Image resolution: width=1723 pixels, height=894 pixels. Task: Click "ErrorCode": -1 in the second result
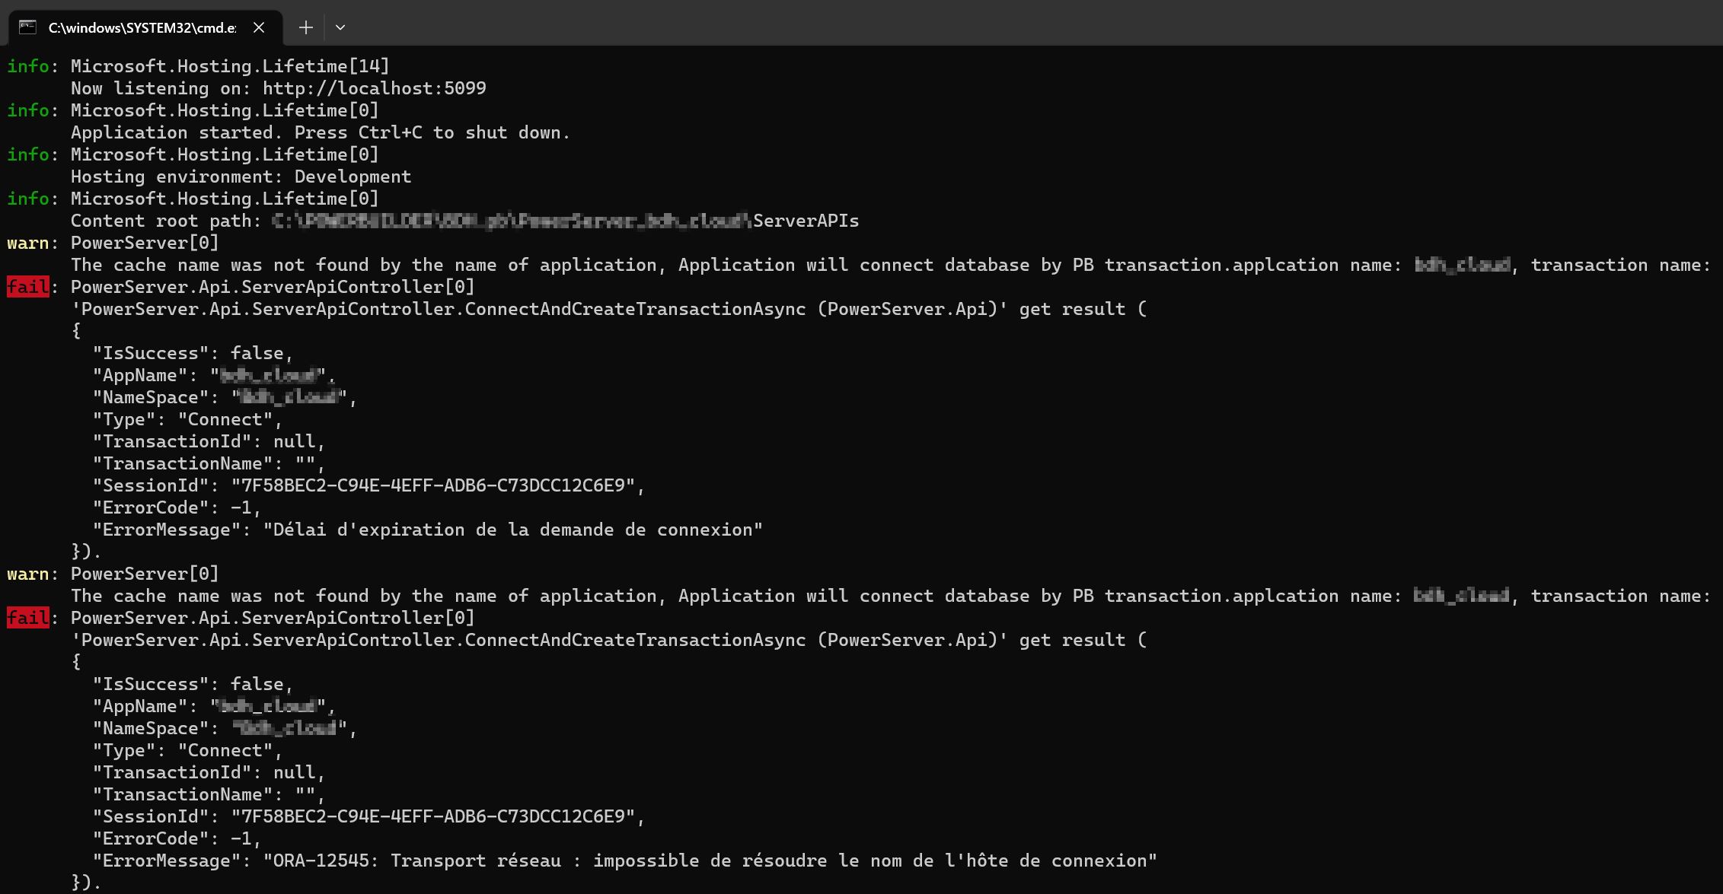176,838
